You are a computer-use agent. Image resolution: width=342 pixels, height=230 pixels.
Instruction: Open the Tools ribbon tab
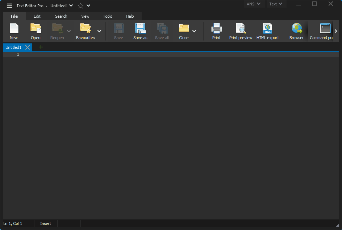(x=108, y=16)
